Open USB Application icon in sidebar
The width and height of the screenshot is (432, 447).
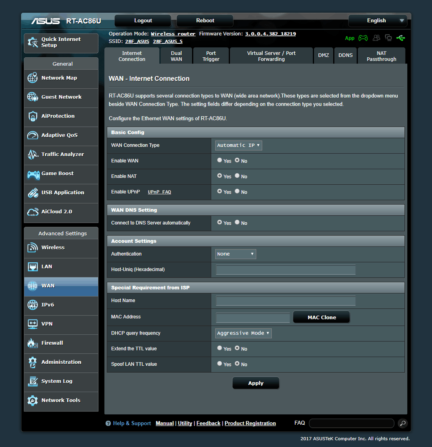(33, 193)
